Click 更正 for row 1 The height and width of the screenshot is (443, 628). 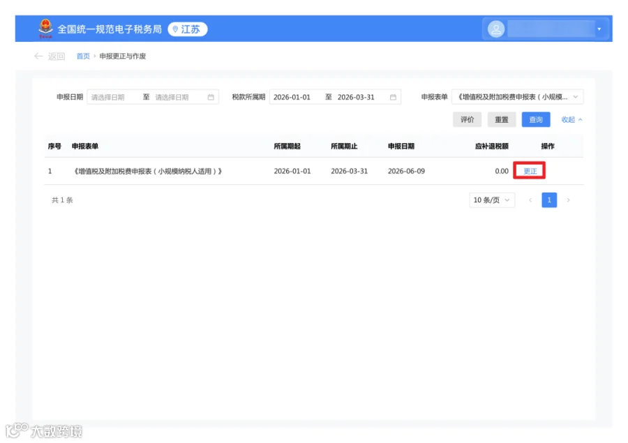pyautogui.click(x=530, y=171)
